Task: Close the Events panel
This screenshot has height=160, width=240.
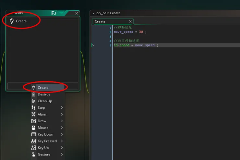Action: (x=77, y=13)
